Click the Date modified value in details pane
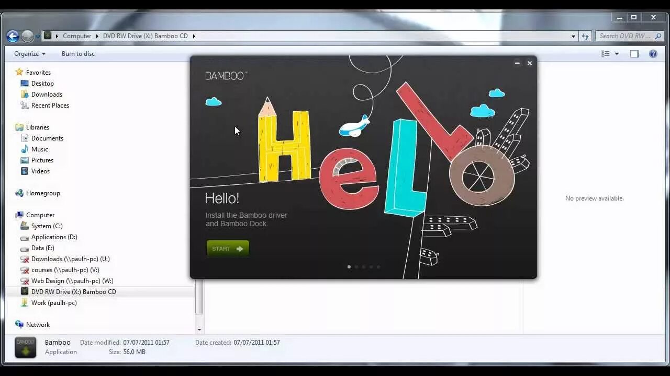The height and width of the screenshot is (376, 670). pos(146,343)
